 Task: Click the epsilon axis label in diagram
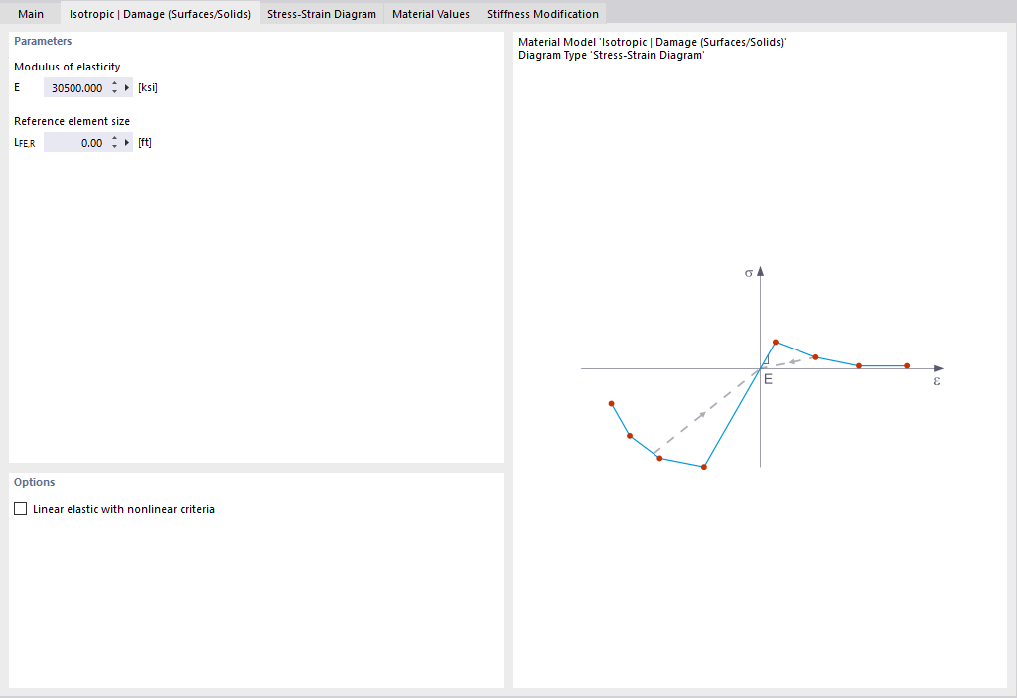click(x=936, y=381)
